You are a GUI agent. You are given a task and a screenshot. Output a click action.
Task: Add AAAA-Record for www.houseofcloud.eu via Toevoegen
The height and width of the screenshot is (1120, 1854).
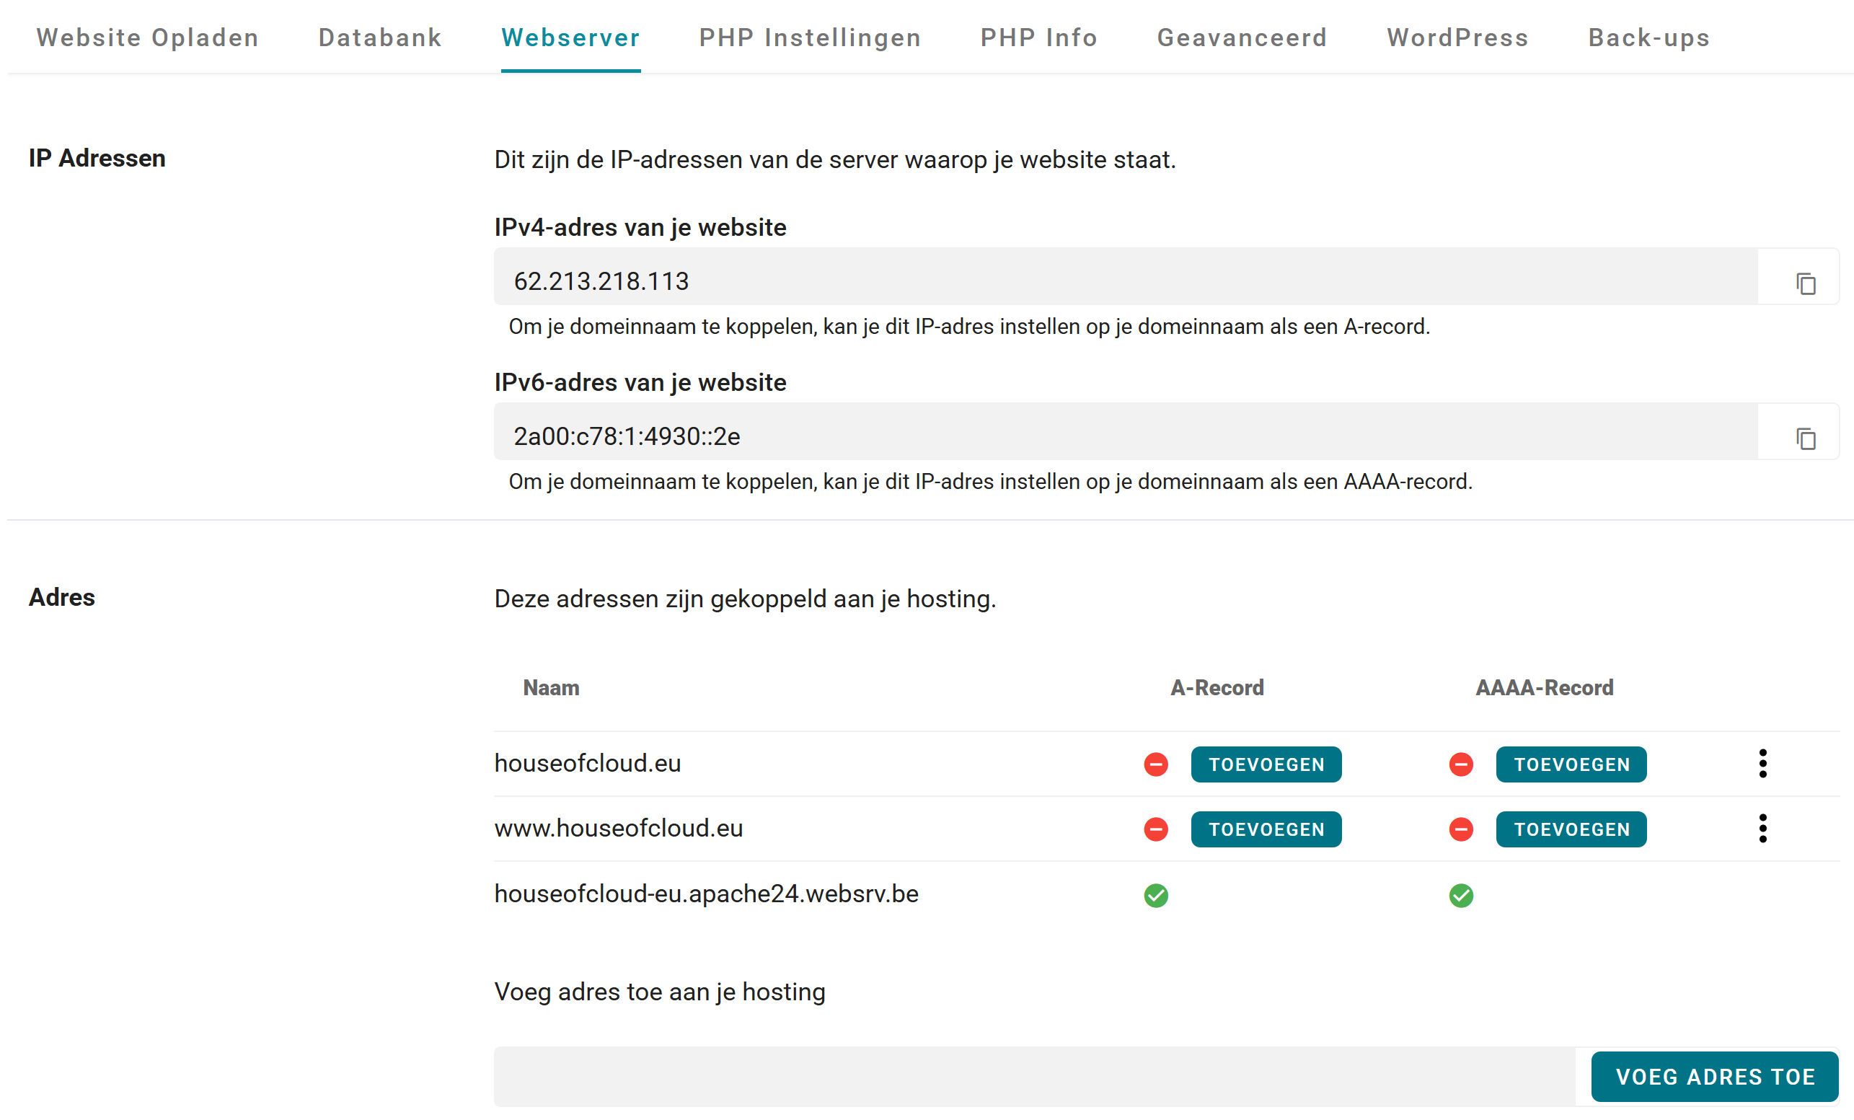tap(1571, 829)
